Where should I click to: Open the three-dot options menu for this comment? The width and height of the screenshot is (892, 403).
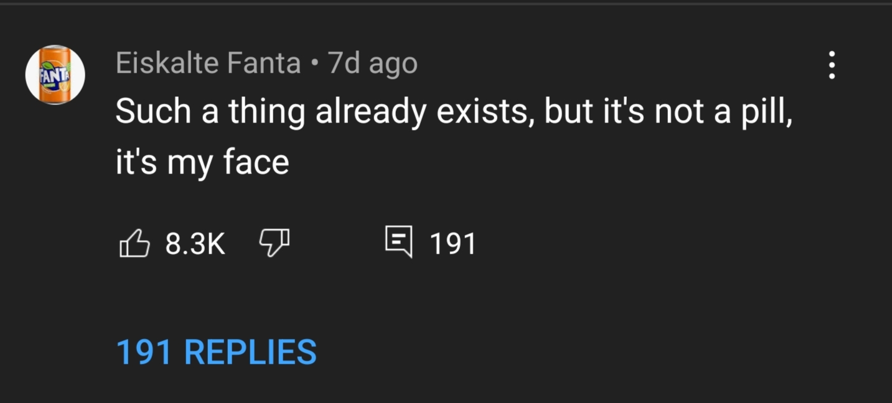coord(831,65)
